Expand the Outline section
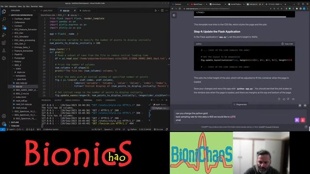Screen dimensions: 310x174 [15, 122]
